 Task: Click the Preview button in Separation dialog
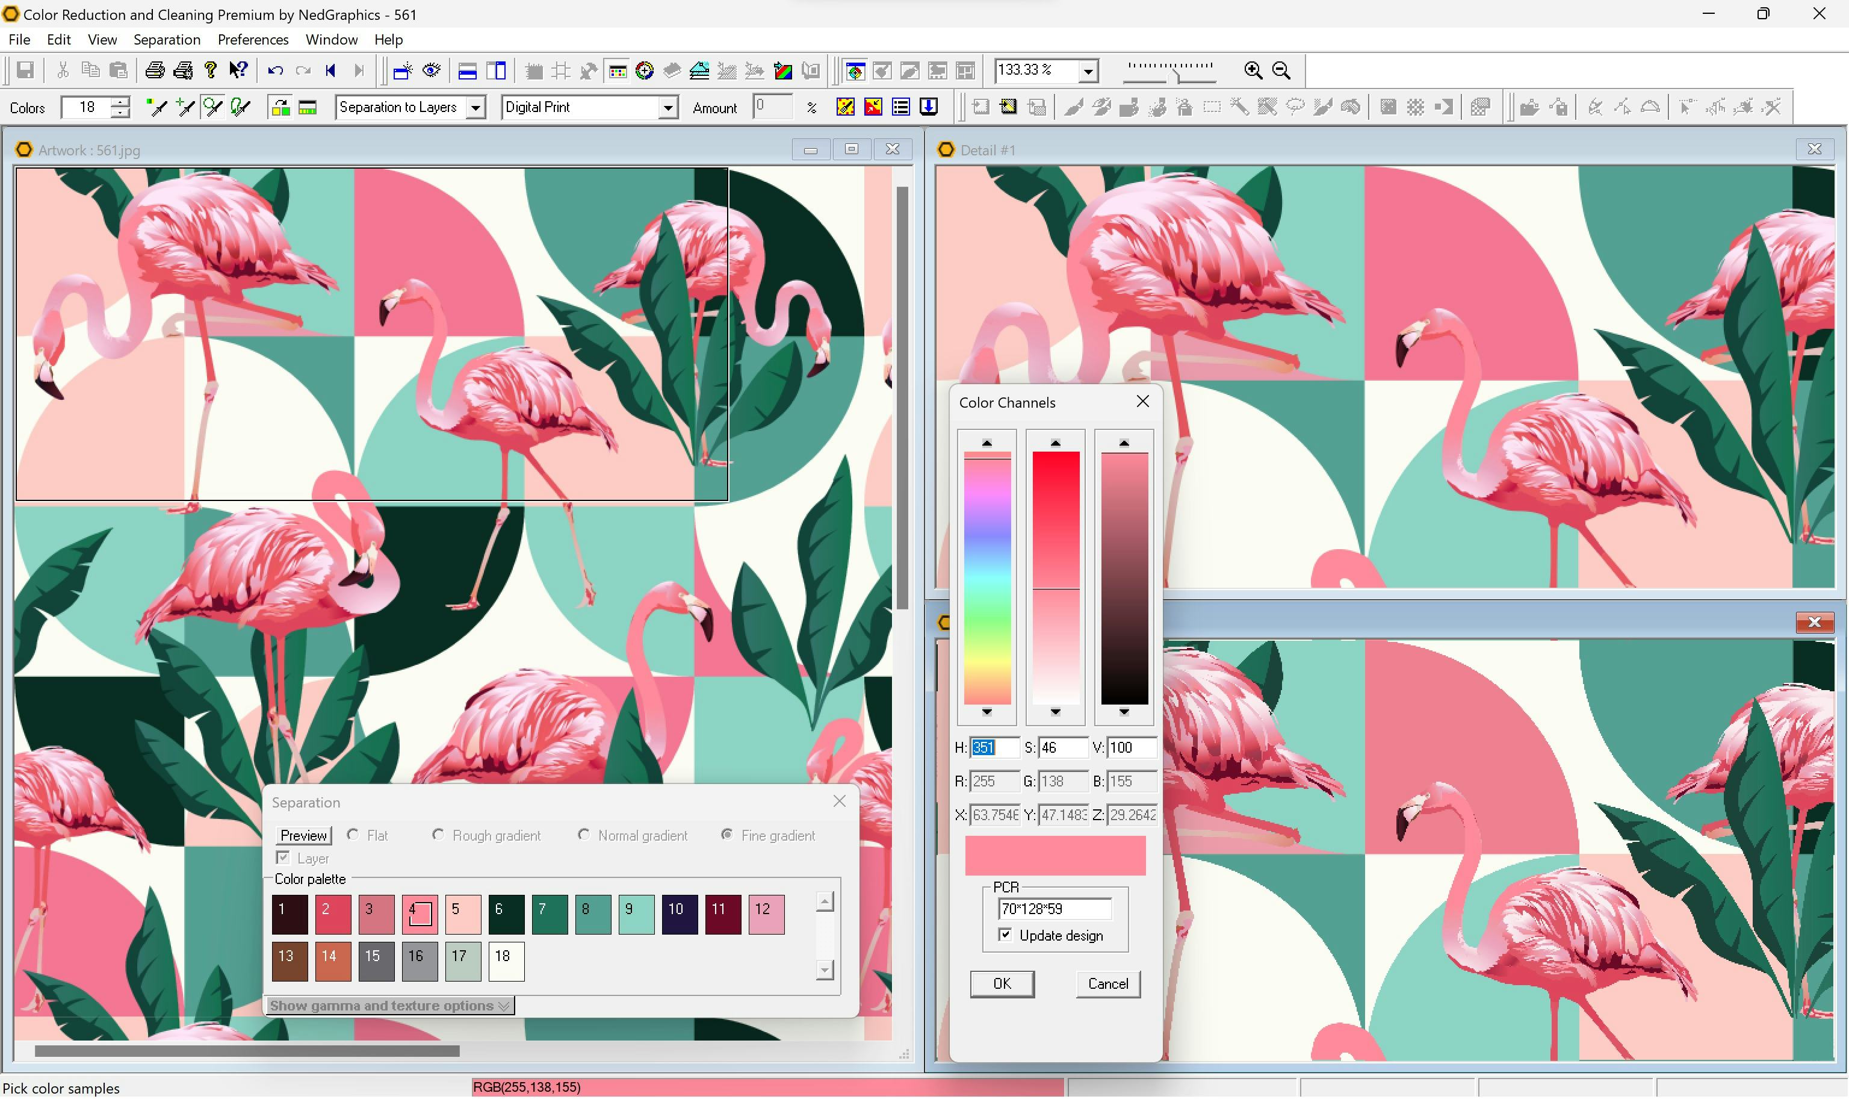click(303, 835)
